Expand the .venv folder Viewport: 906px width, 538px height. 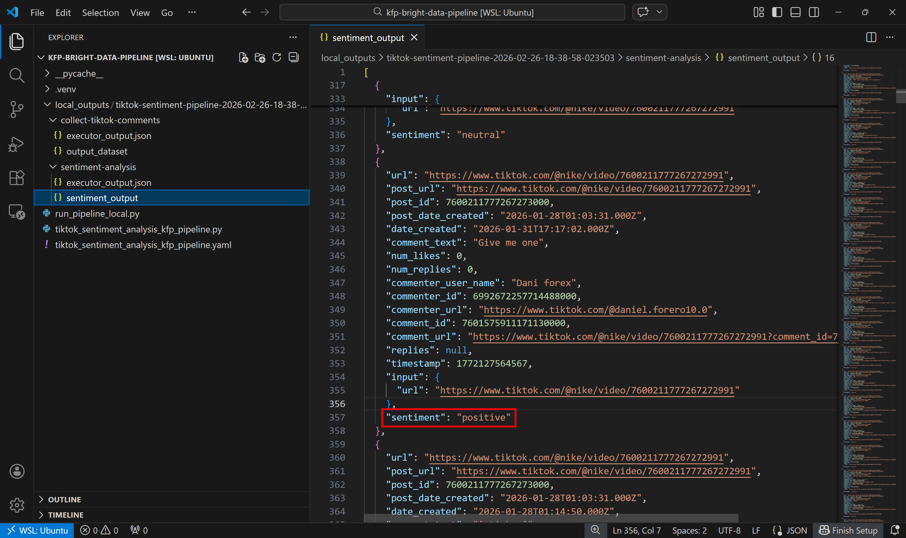point(47,89)
